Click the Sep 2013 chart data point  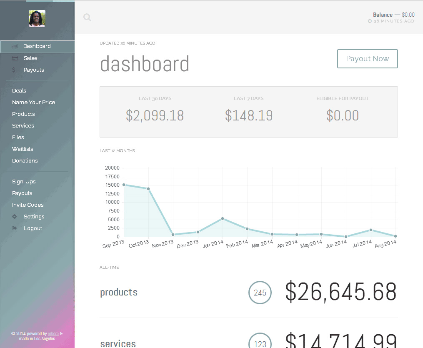[124, 185]
